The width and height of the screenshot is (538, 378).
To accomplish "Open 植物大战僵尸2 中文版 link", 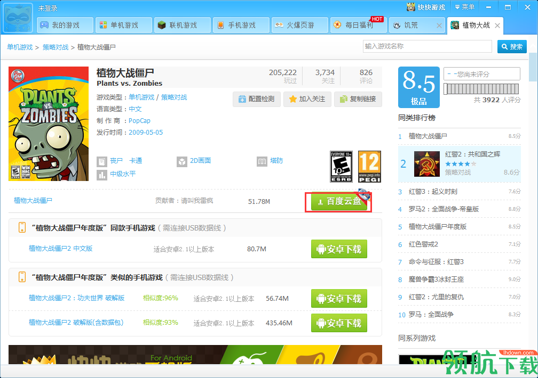I will 61,249.
